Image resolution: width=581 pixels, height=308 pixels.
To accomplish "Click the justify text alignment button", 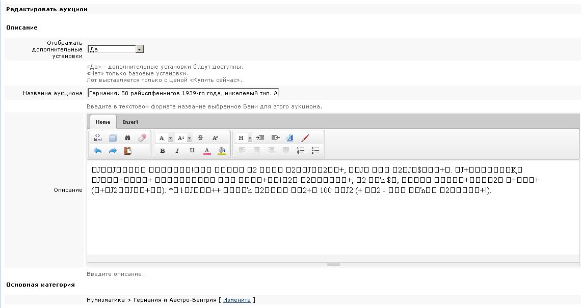I will click(286, 151).
